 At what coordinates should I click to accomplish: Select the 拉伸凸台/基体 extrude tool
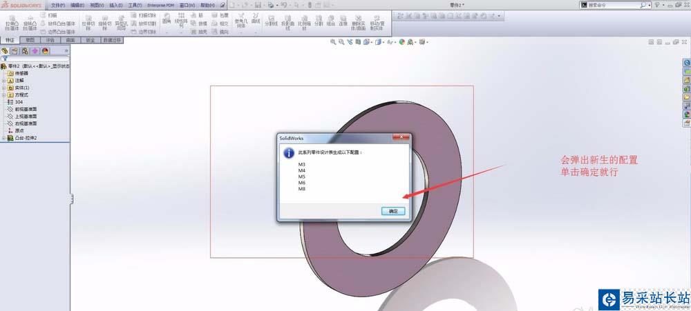point(12,22)
